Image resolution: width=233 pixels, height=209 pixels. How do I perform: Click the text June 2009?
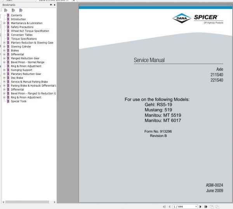[x=215, y=191]
